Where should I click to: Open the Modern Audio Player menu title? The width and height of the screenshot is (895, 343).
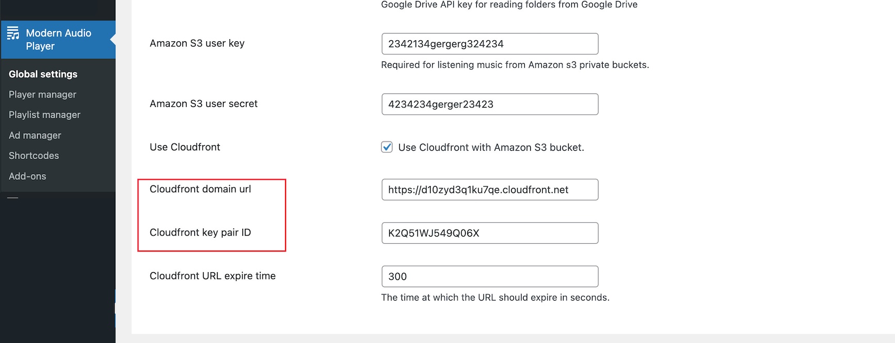(58, 39)
